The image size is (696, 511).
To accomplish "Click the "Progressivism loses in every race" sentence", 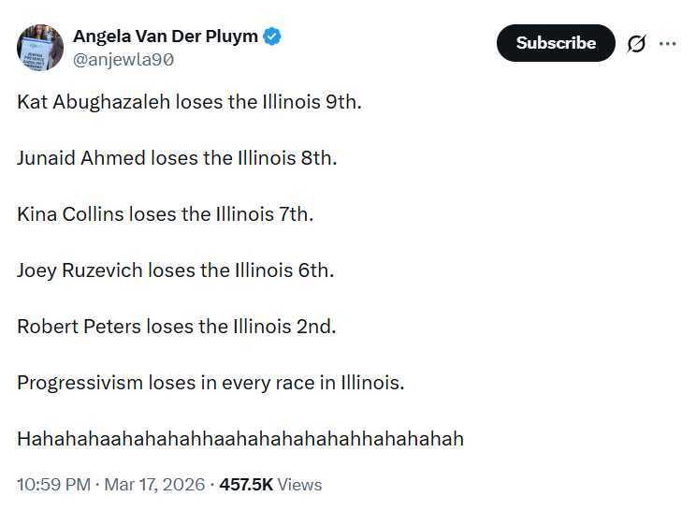I will coord(210,382).
